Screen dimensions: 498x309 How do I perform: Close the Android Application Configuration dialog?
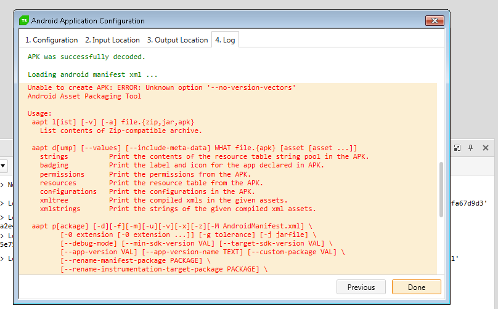pyautogui.click(x=435, y=21)
